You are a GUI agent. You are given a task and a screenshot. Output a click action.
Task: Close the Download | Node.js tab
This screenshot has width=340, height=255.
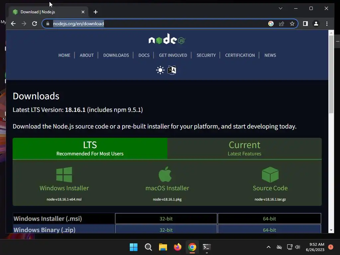click(83, 12)
